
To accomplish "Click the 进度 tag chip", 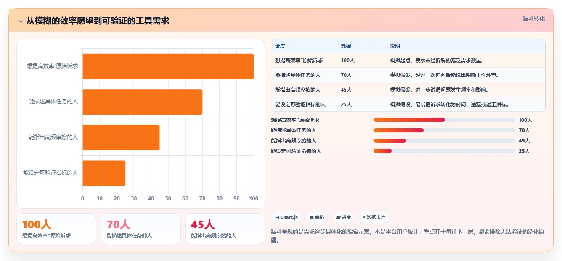I will point(343,217).
